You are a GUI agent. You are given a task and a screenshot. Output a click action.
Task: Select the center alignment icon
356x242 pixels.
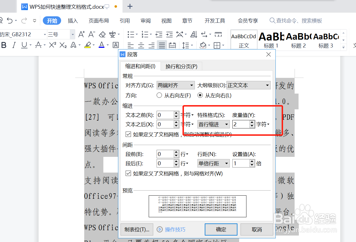(x=141, y=45)
